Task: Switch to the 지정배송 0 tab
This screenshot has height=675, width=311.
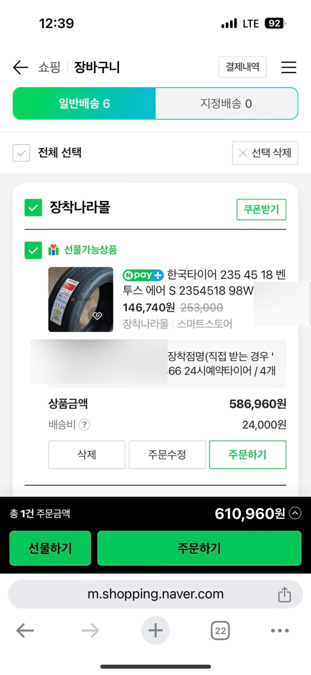Action: pos(226,103)
